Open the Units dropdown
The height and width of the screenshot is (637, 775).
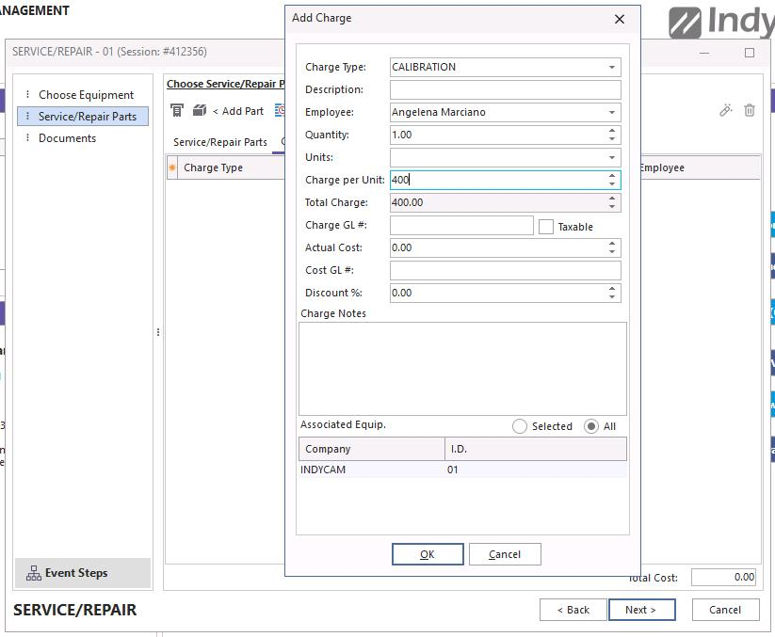coord(612,157)
